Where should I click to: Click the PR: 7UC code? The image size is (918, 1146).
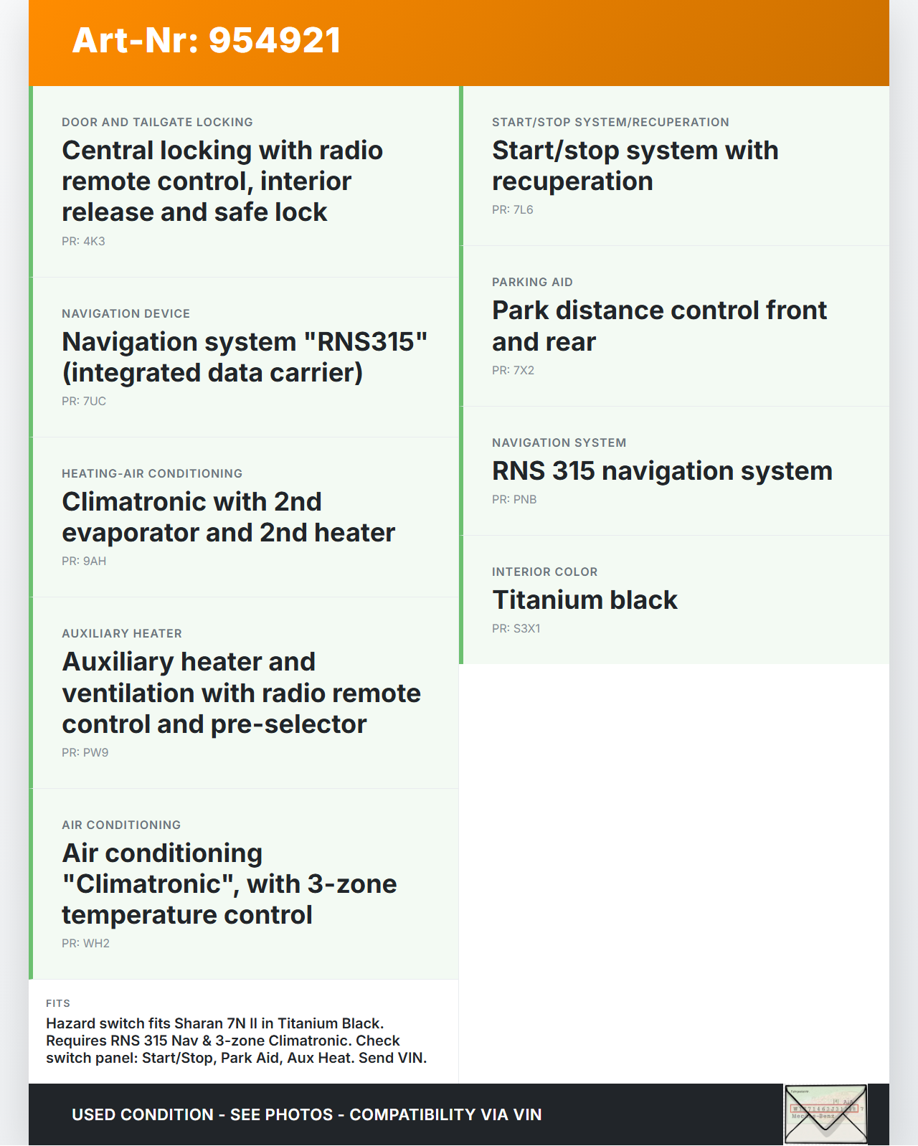pyautogui.click(x=84, y=402)
